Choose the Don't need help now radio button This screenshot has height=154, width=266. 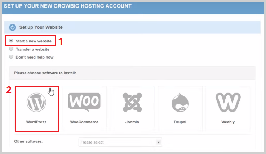11,57
